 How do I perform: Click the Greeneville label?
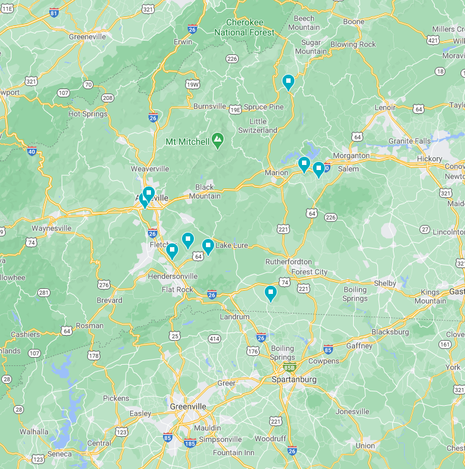[87, 37]
